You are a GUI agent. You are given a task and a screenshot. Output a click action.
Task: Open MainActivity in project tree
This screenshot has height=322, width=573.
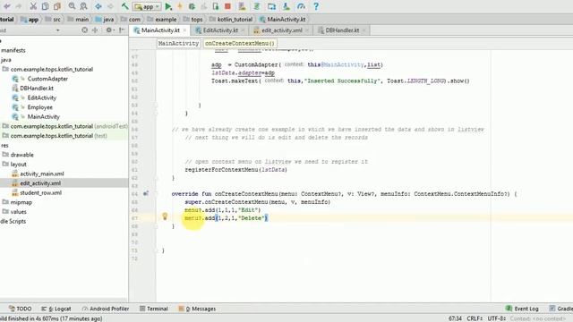point(36,117)
